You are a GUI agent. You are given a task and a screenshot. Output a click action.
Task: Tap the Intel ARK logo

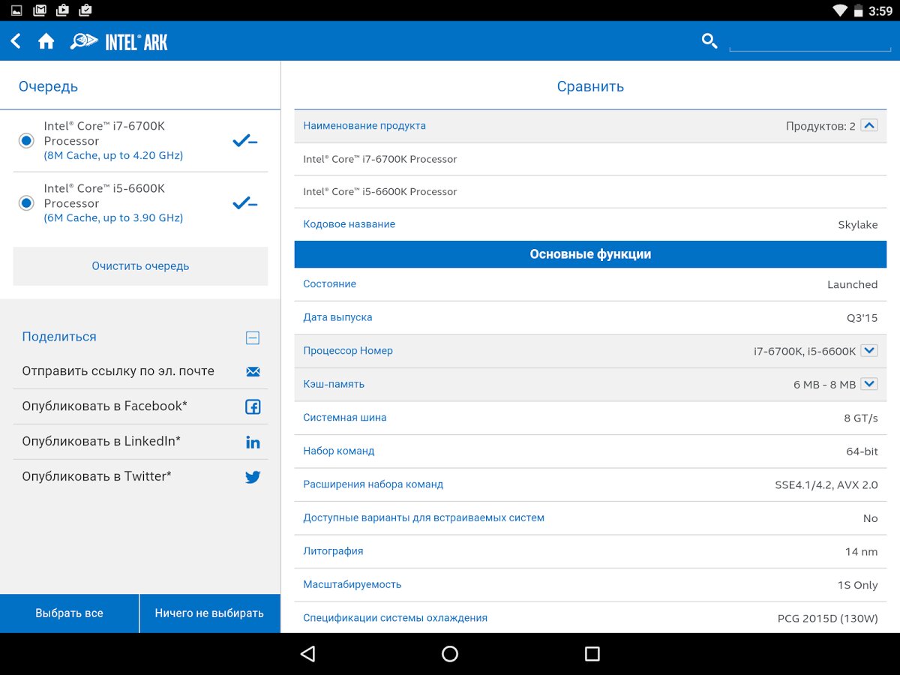(119, 42)
